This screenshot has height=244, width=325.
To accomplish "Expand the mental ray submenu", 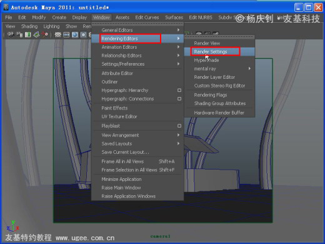I will pos(219,69).
